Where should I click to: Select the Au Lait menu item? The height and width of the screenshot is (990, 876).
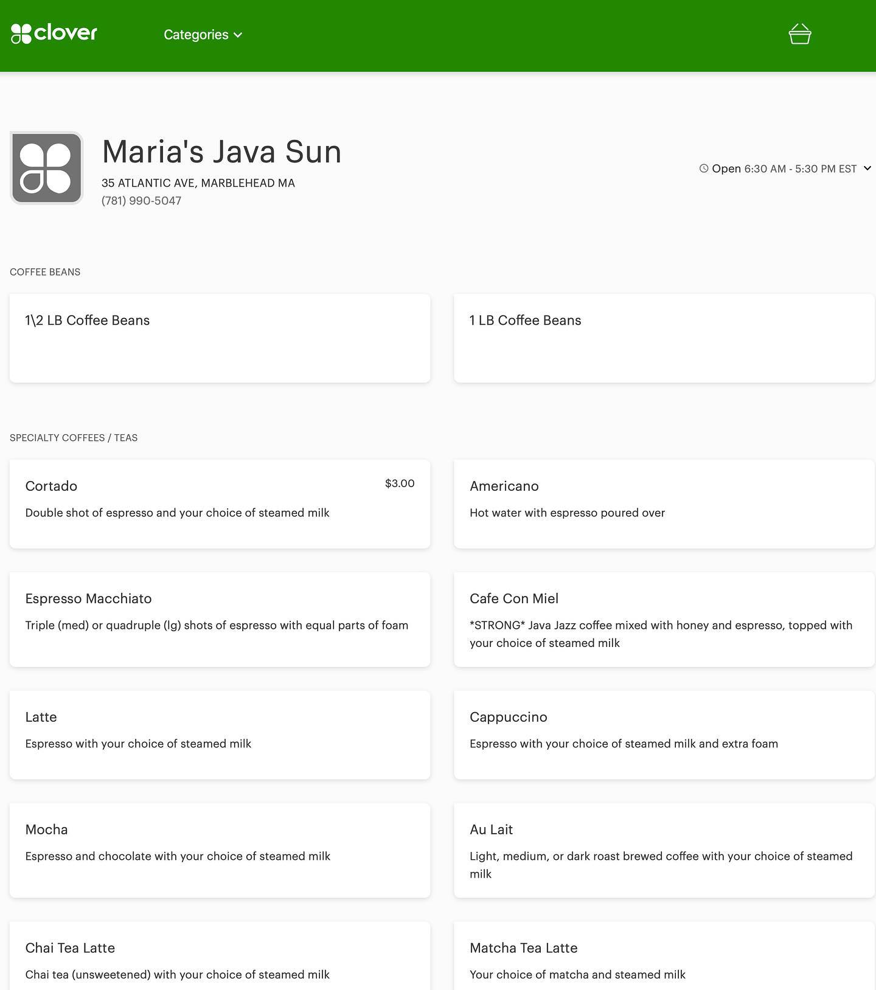[664, 850]
